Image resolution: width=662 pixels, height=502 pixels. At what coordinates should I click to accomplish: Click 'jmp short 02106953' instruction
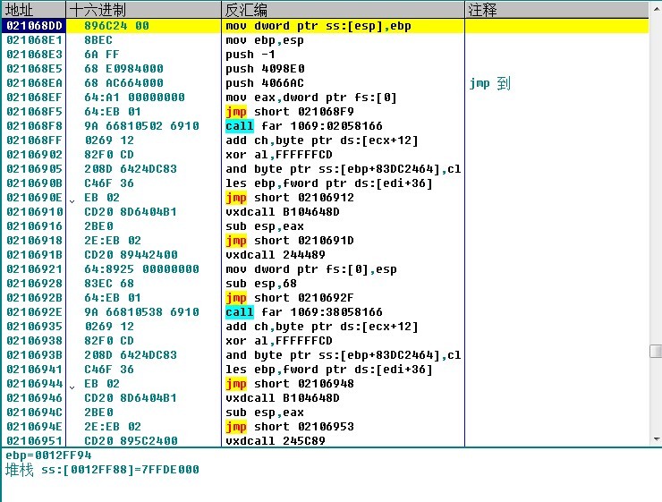pos(290,427)
